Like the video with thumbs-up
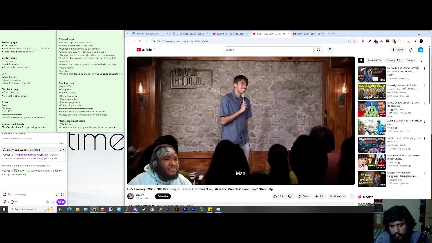 [278, 196]
